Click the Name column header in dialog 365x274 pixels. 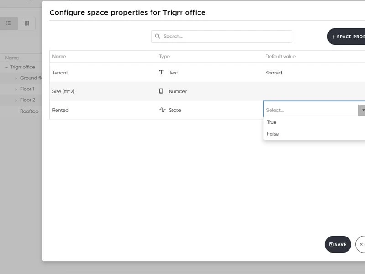pyautogui.click(x=59, y=56)
